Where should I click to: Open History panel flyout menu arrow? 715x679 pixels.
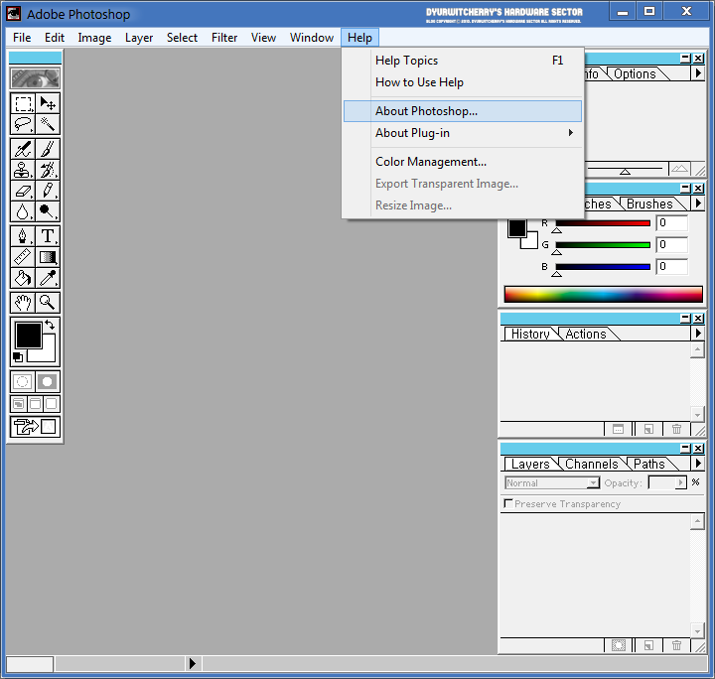(x=698, y=334)
